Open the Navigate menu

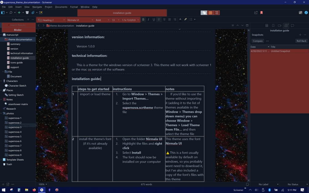tap(37, 7)
